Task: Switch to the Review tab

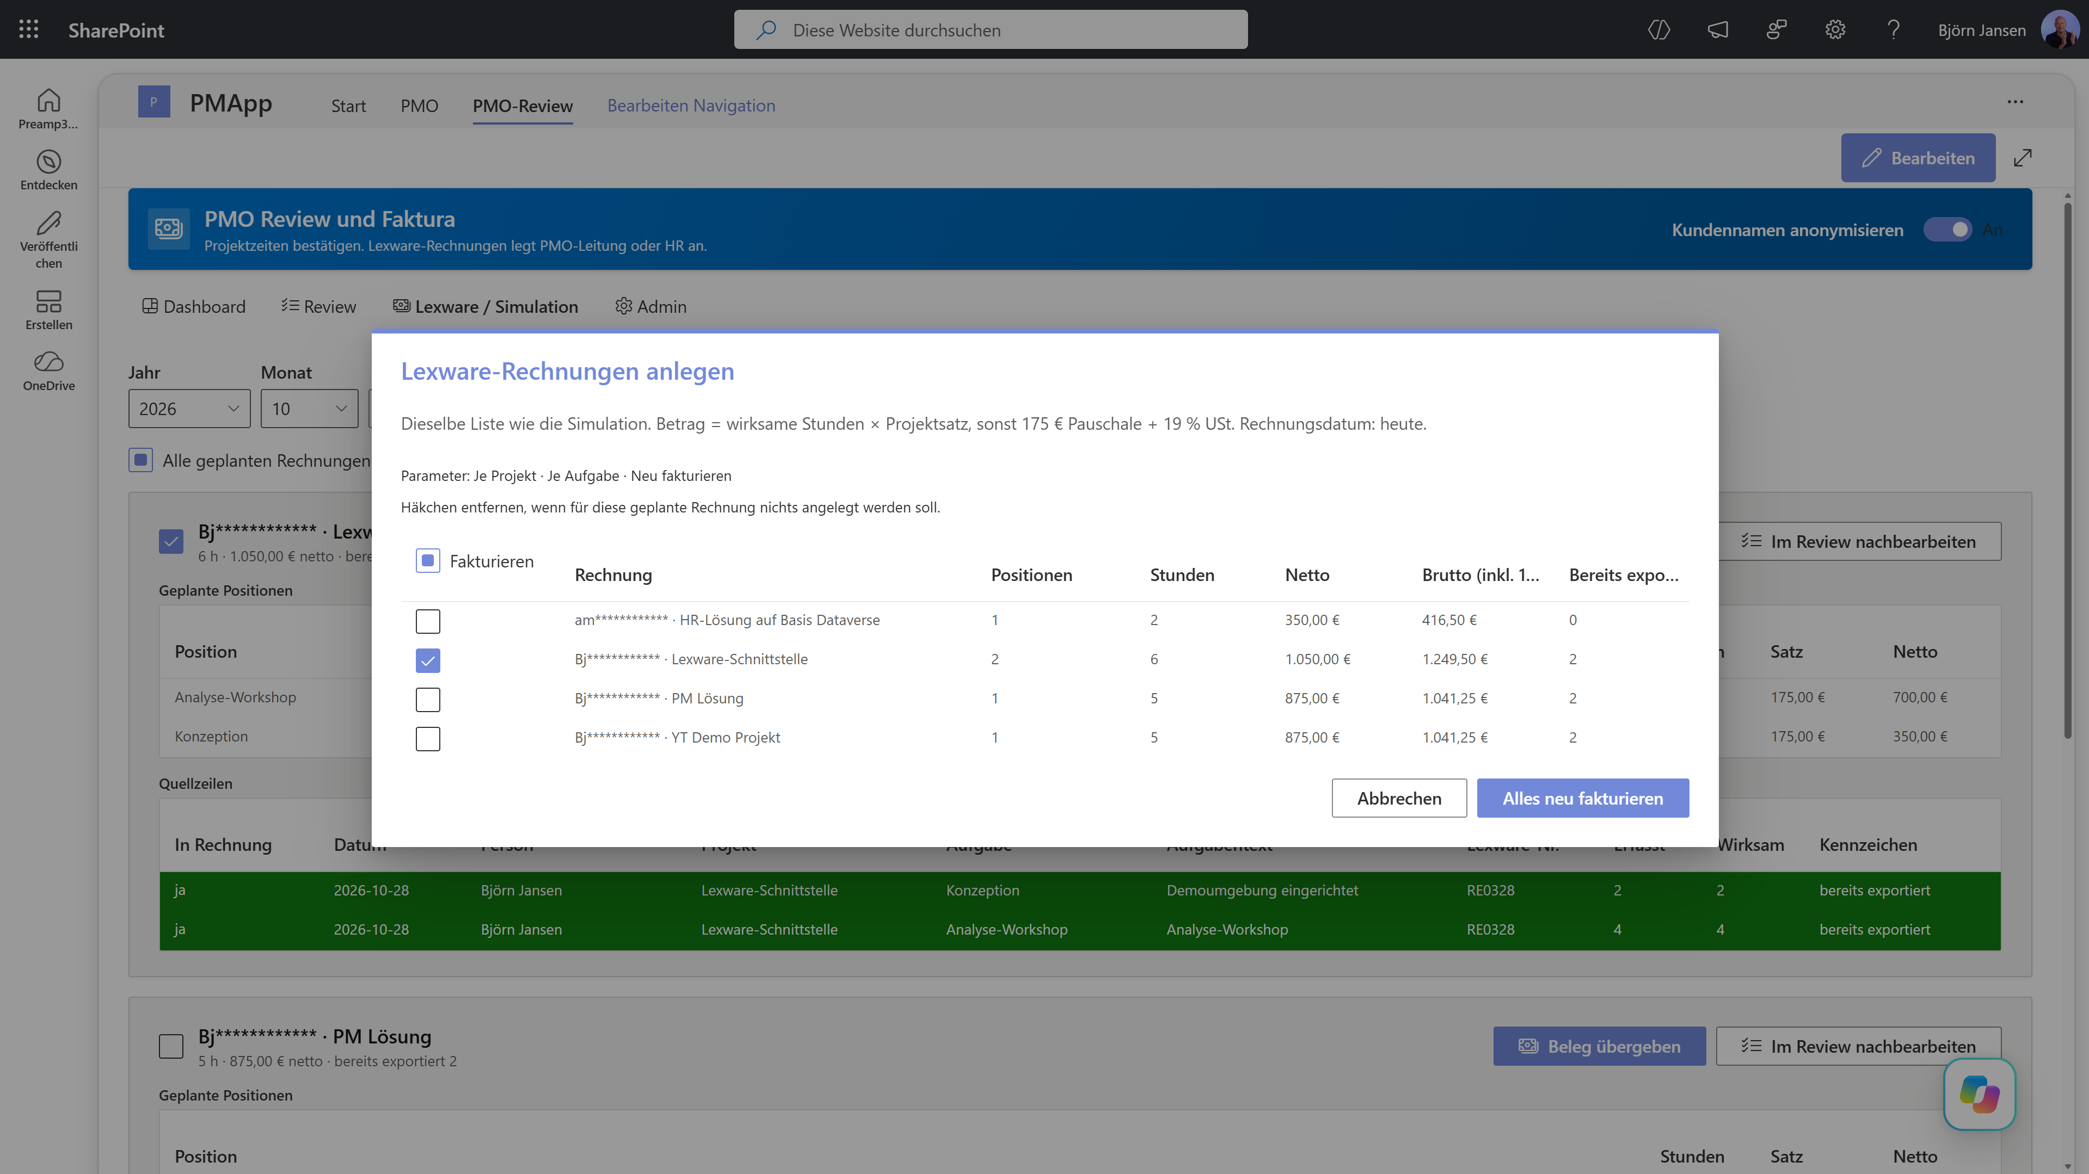Action: (x=319, y=306)
